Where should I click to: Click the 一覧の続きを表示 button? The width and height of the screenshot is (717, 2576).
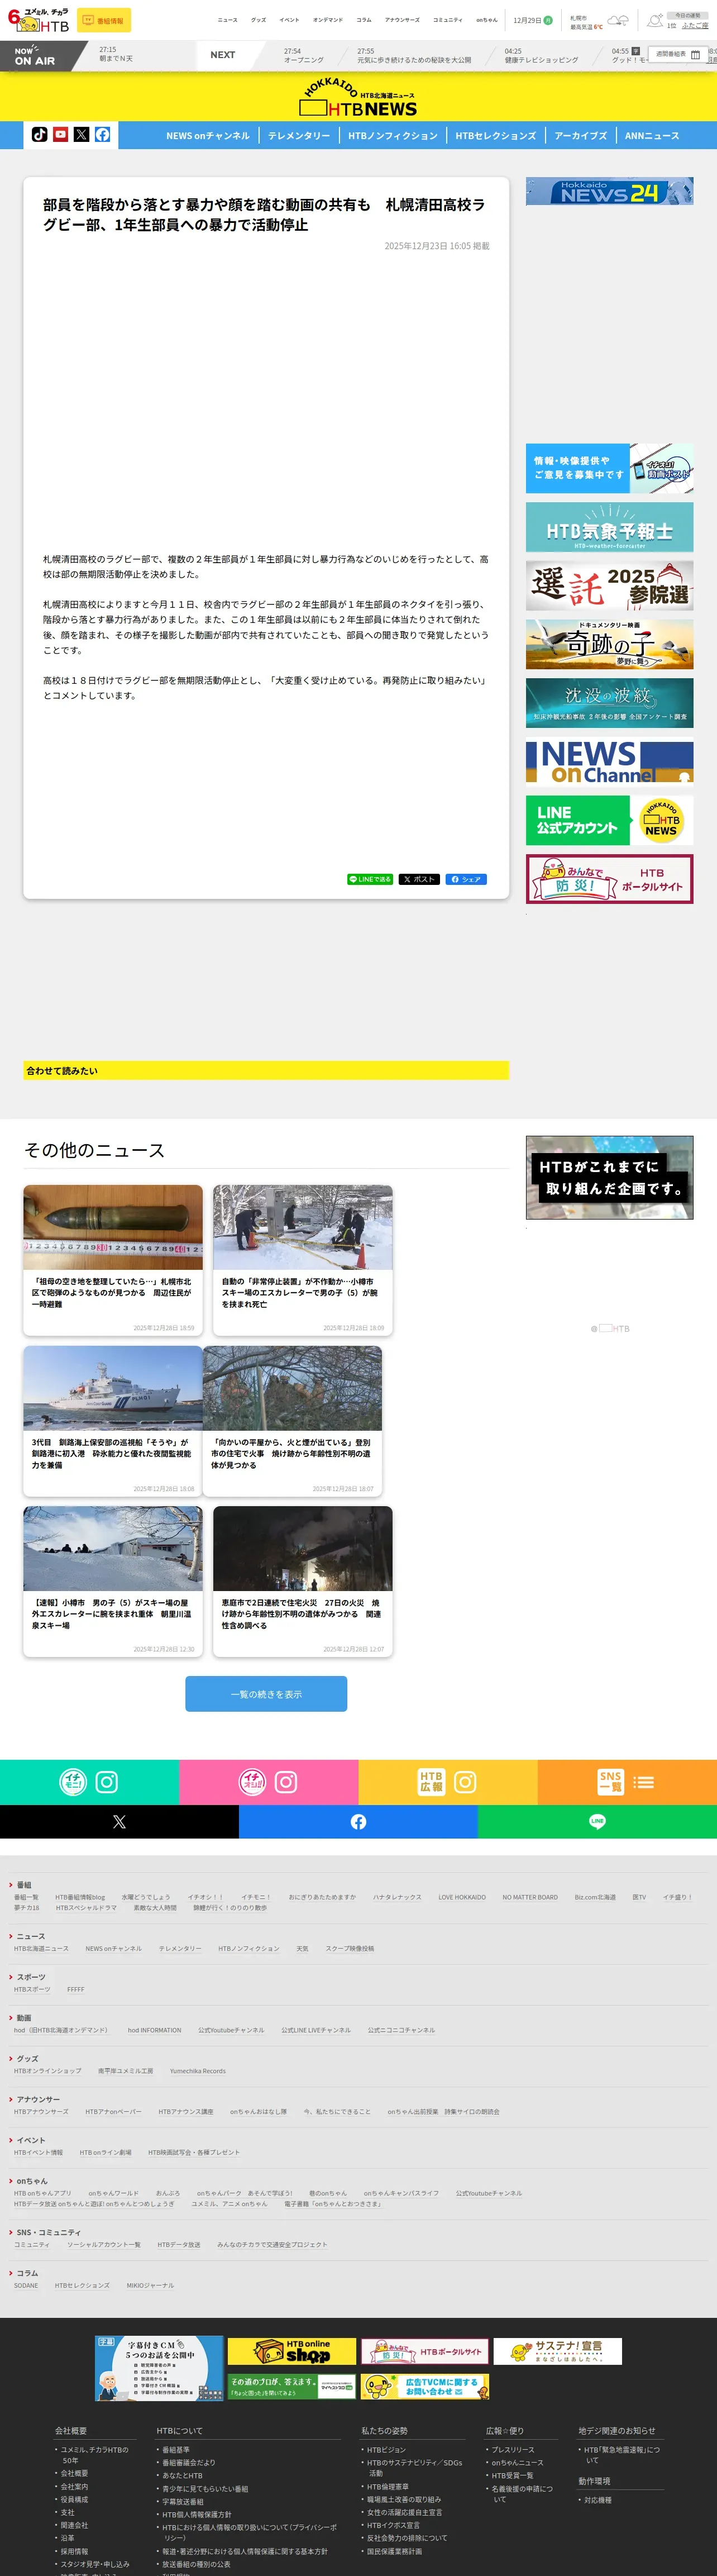[x=266, y=1694]
